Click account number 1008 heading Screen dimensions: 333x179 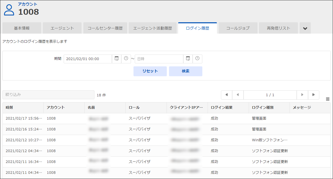point(29,12)
